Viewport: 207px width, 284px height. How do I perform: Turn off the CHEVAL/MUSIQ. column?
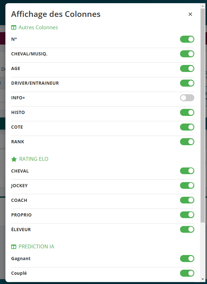tap(187, 54)
